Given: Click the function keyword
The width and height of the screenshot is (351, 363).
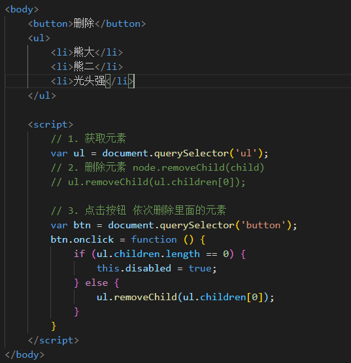Looking at the screenshot, I should point(154,239).
